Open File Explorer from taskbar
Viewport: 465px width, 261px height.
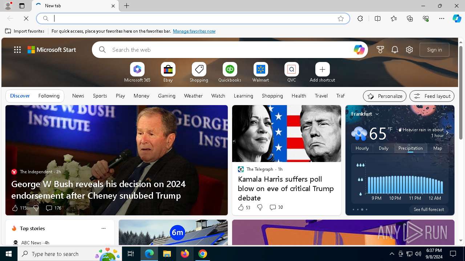[167, 254]
